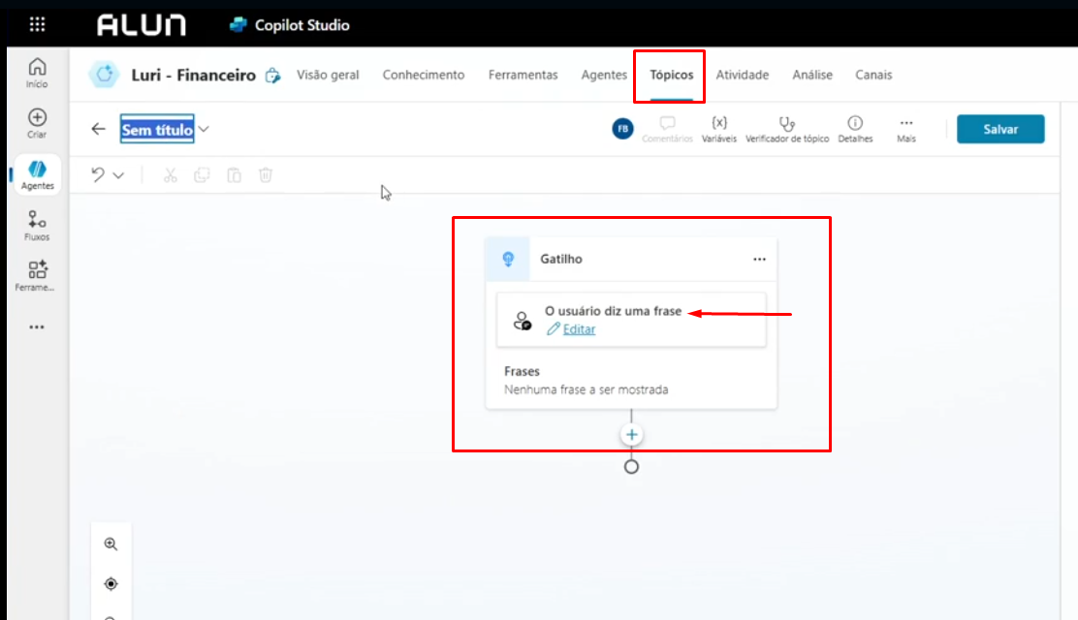Click the Luri agent avatar icon
This screenshot has height=620, width=1078.
(x=104, y=75)
